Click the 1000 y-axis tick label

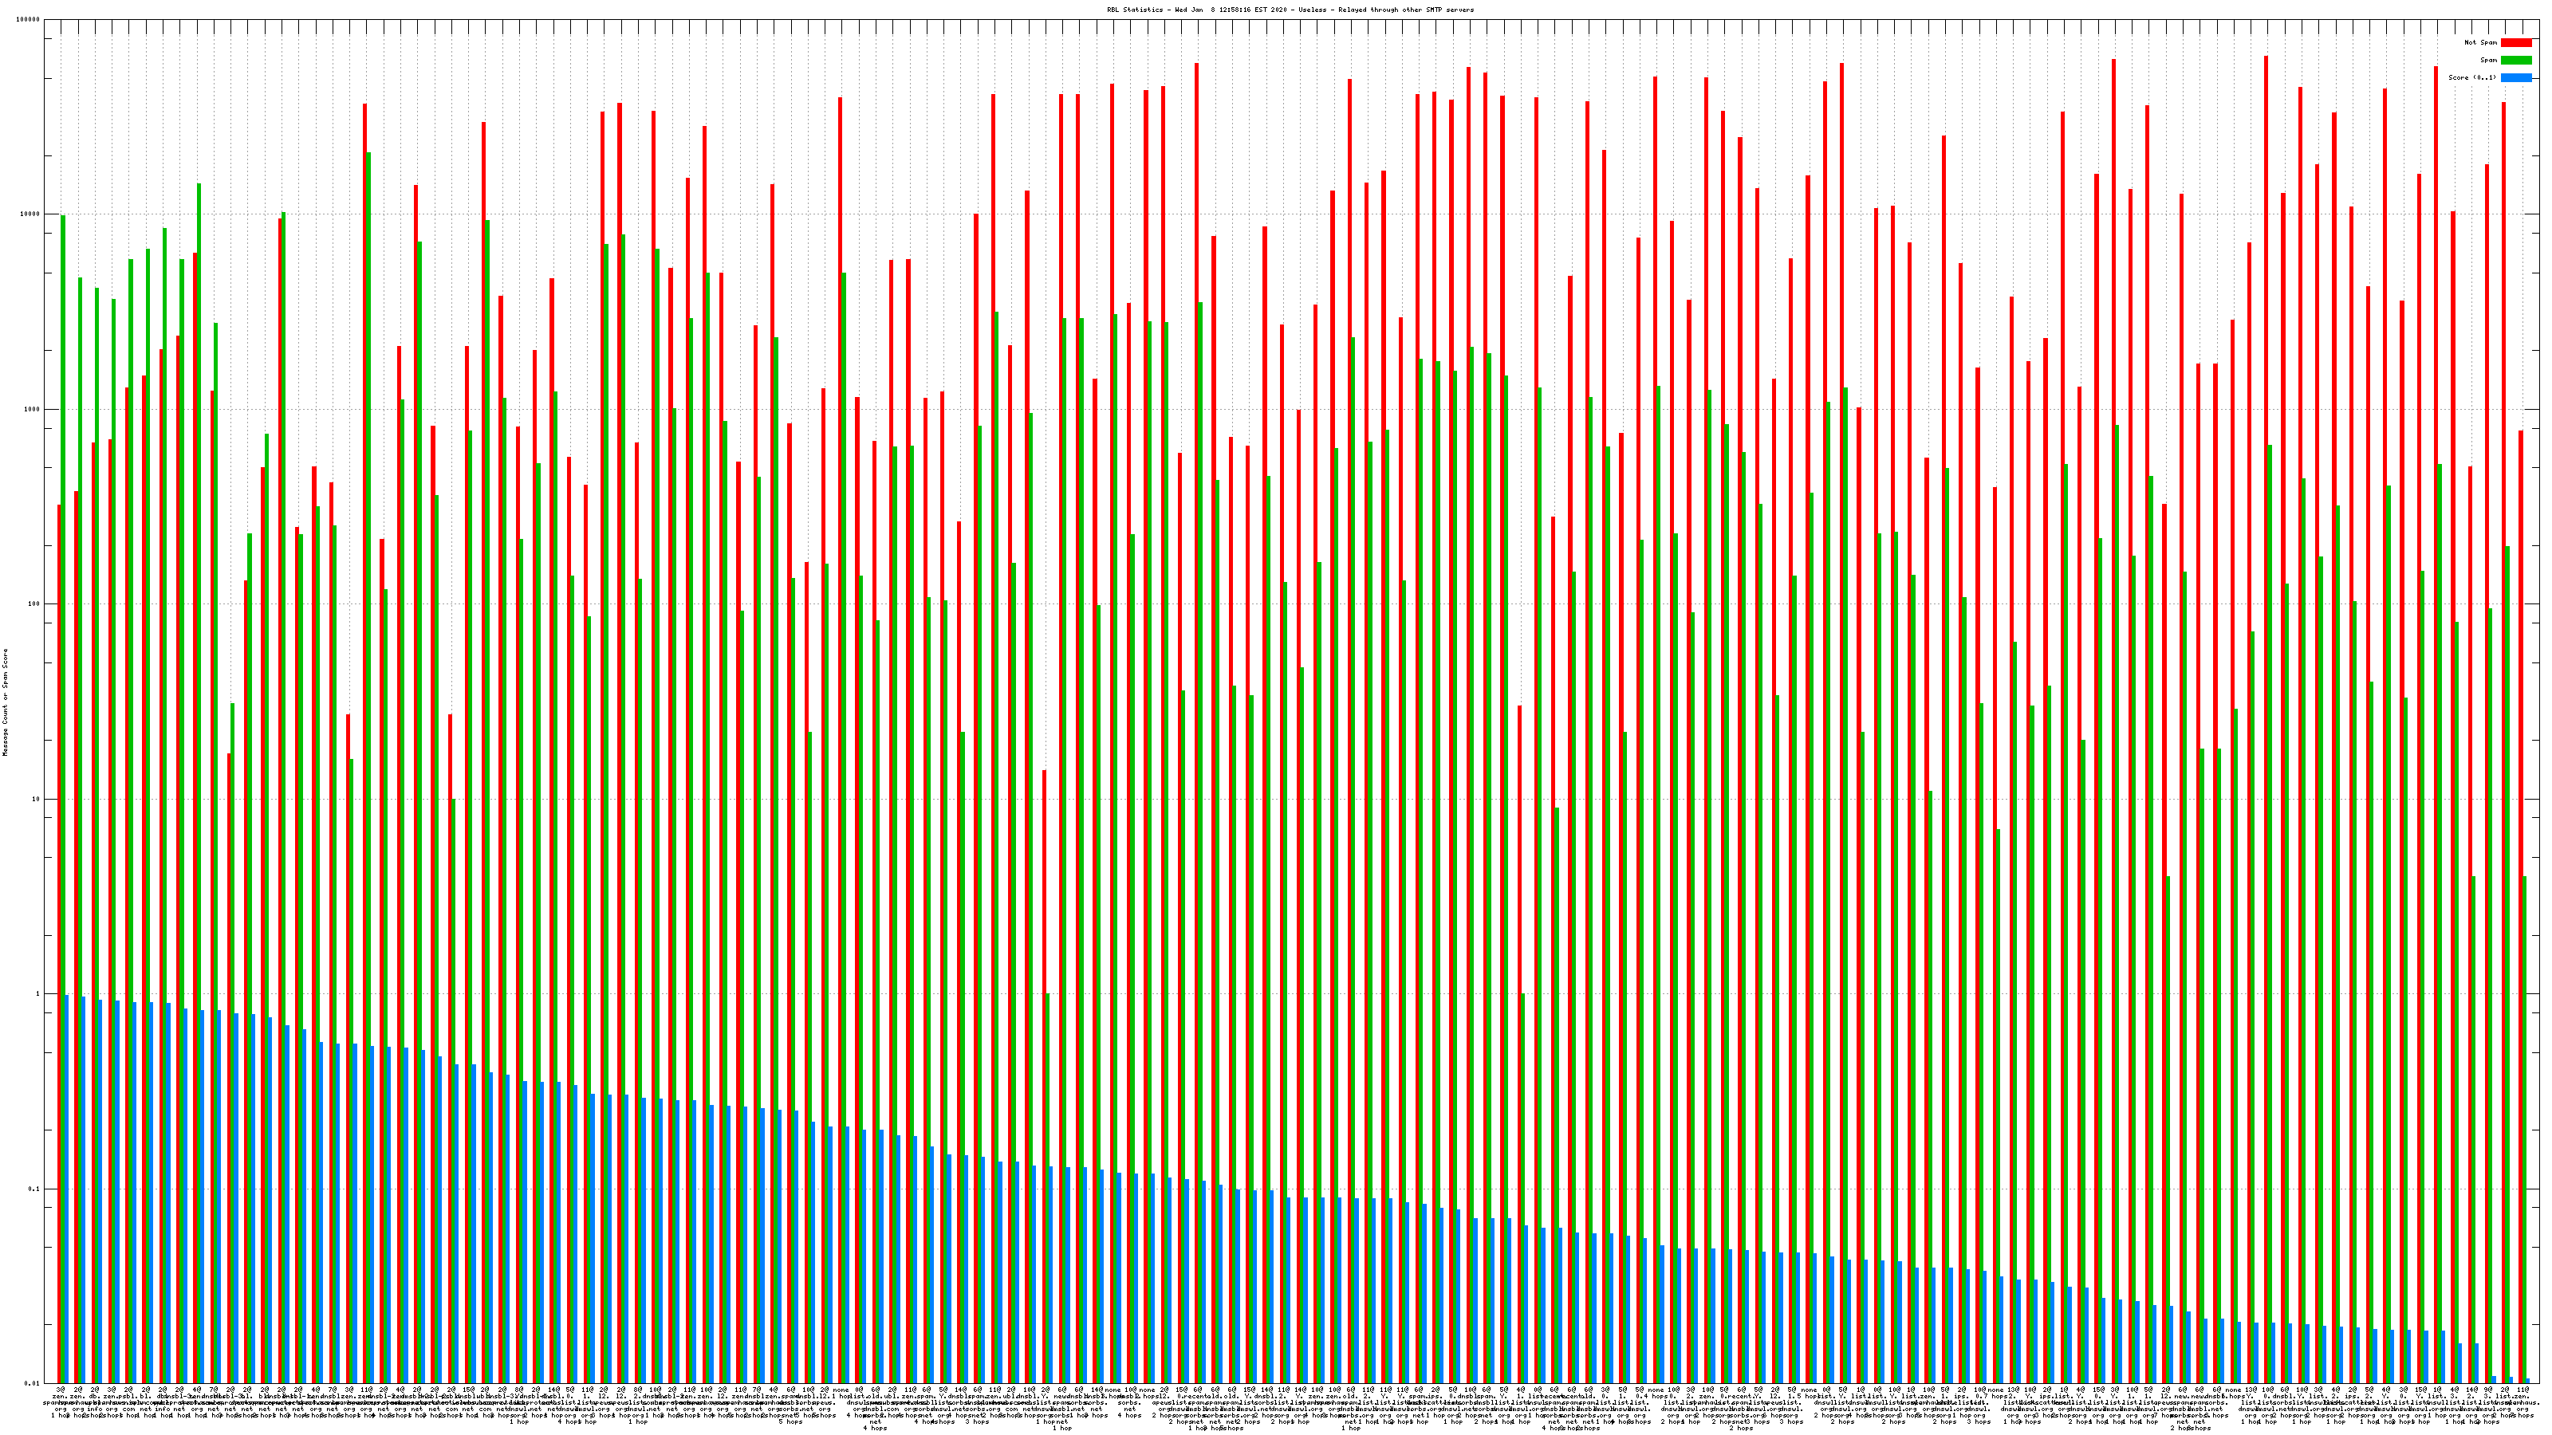33,409
